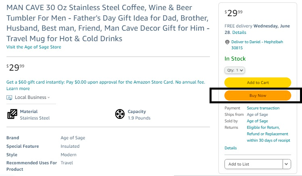
Task: Expand the Local Business chevron
Action: pyautogui.click(x=49, y=97)
